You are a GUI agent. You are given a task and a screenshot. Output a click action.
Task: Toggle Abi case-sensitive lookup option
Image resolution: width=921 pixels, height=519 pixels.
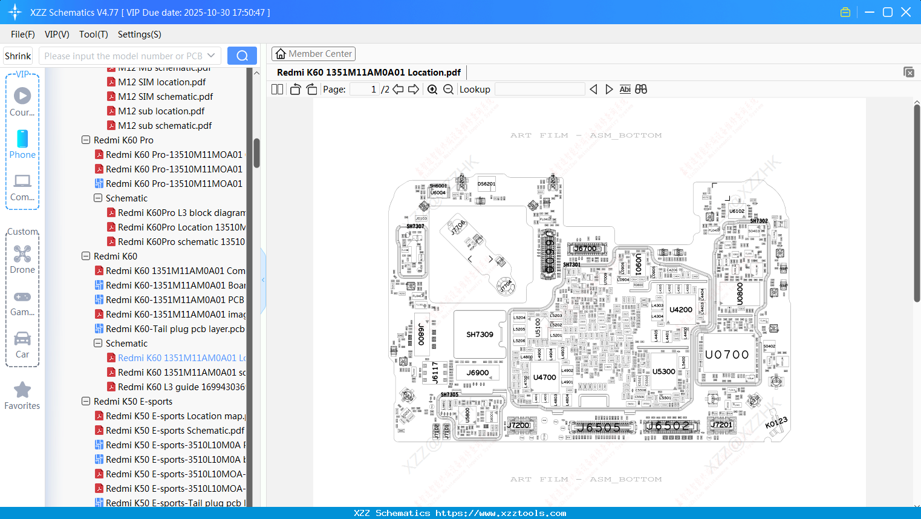625,89
